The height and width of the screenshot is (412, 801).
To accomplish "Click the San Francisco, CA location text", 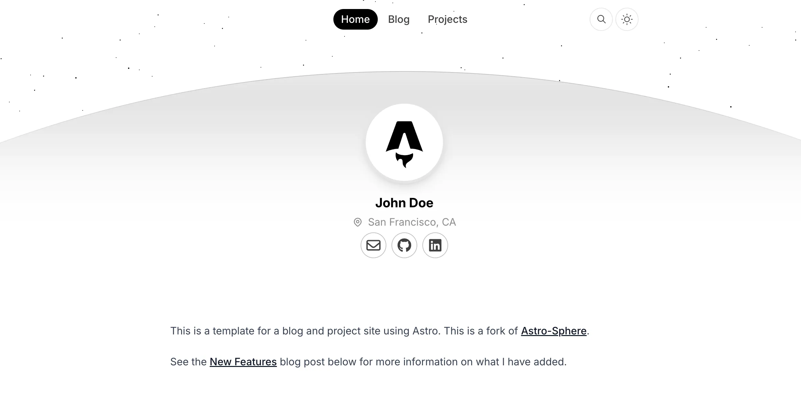I will point(412,222).
